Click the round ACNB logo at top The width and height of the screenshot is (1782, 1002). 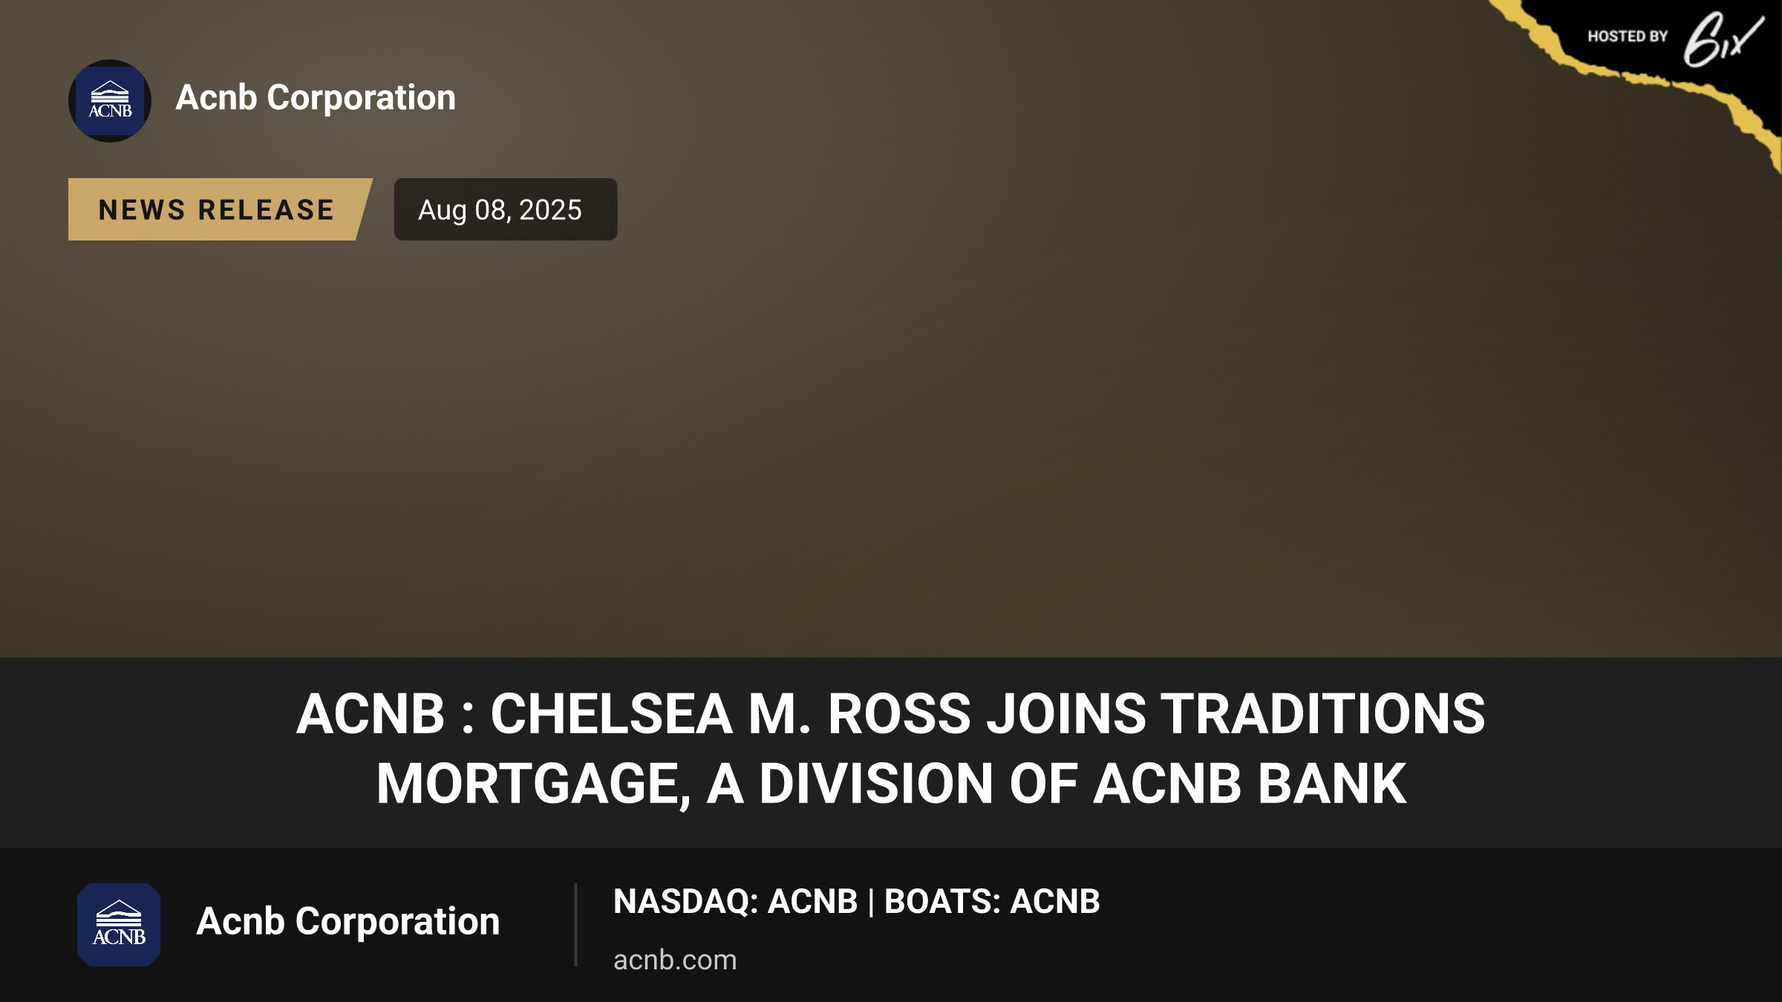[110, 101]
